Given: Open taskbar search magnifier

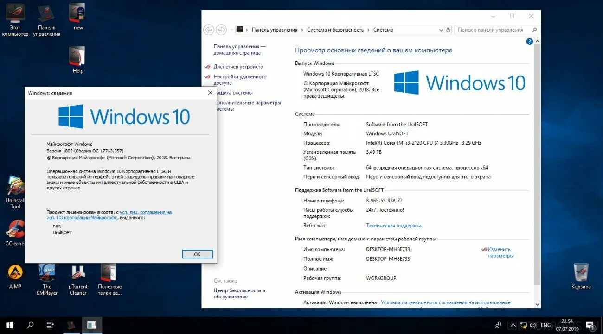Looking at the screenshot, I should point(30,325).
